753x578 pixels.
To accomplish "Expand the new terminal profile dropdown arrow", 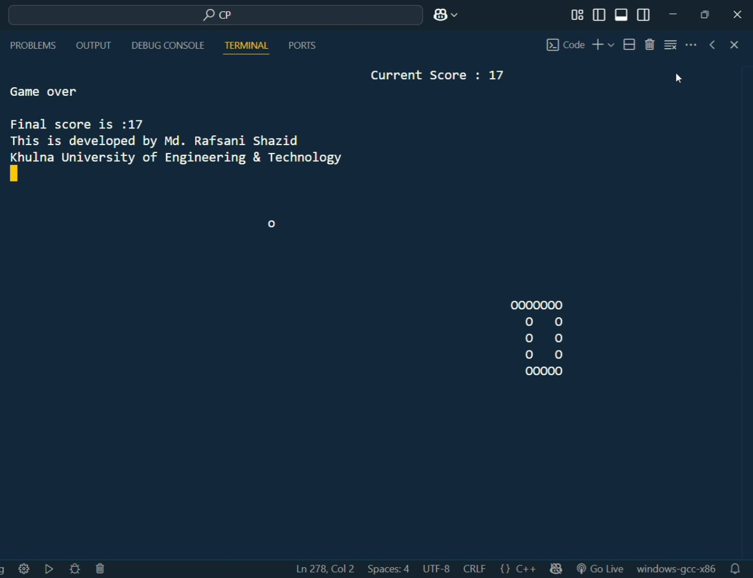I will 611,45.
